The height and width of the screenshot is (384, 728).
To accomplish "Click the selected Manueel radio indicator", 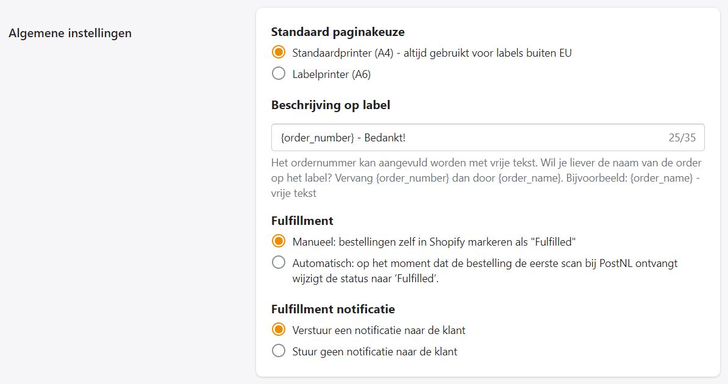I will [279, 241].
